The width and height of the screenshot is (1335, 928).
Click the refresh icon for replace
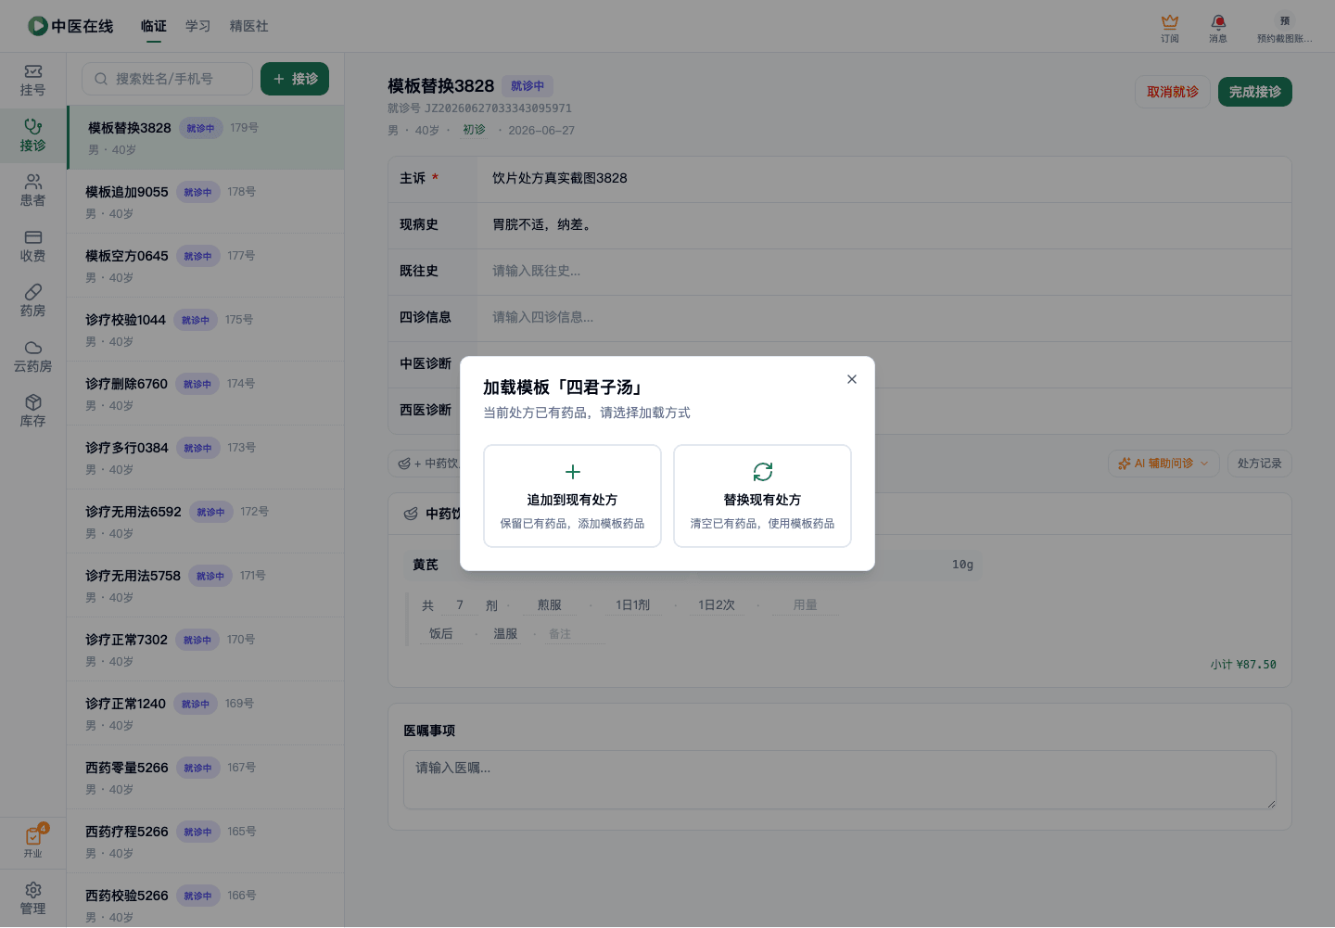pos(763,472)
